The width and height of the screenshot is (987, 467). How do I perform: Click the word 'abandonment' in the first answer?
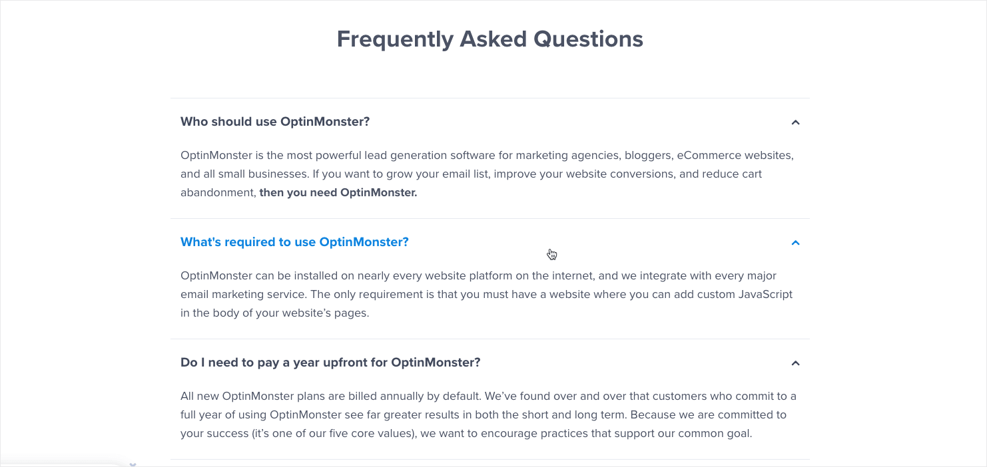(x=218, y=193)
